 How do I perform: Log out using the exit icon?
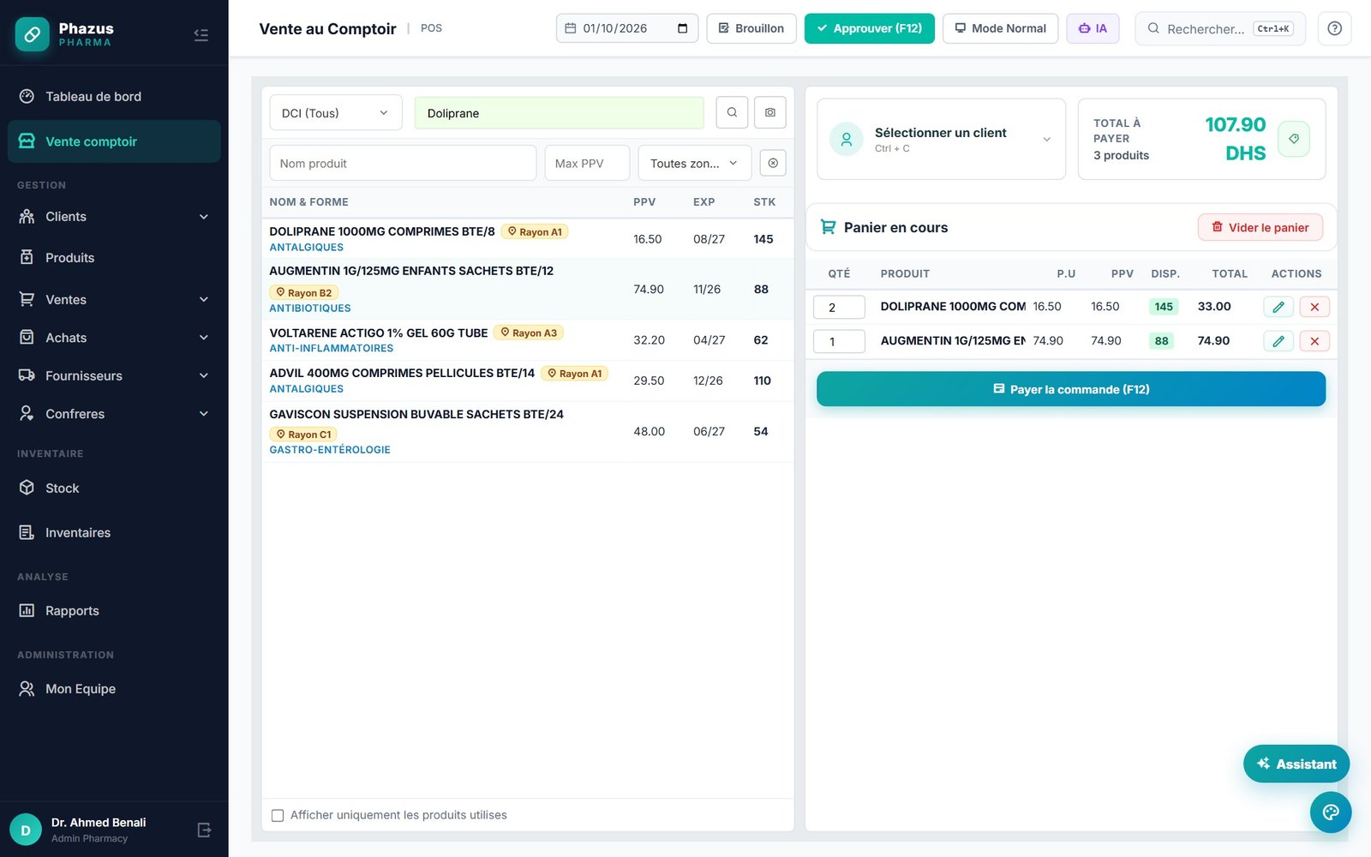tap(204, 830)
